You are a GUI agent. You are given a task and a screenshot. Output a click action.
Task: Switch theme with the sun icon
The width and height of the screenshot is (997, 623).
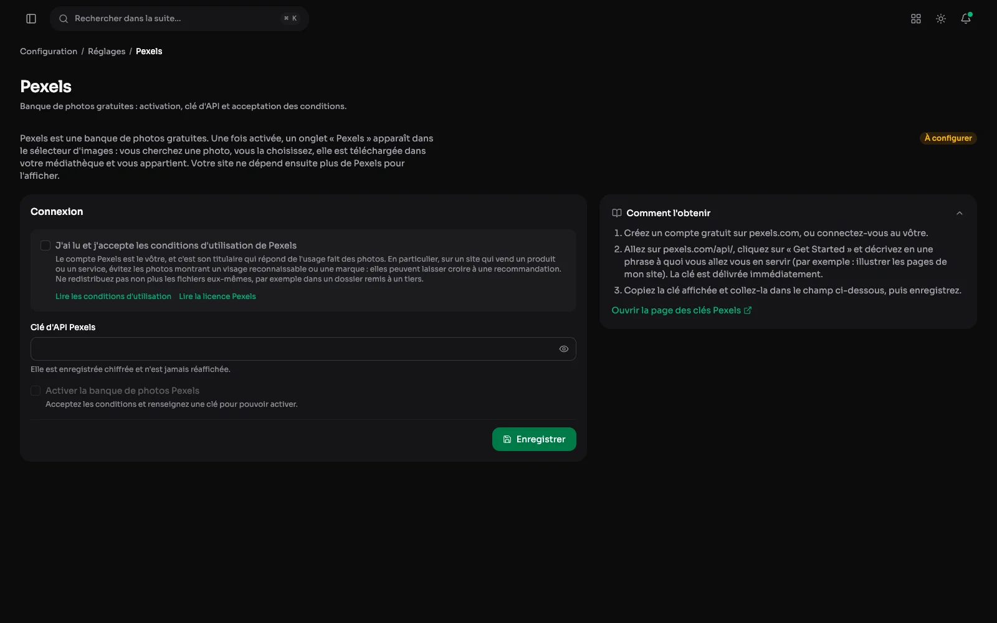coord(941,19)
